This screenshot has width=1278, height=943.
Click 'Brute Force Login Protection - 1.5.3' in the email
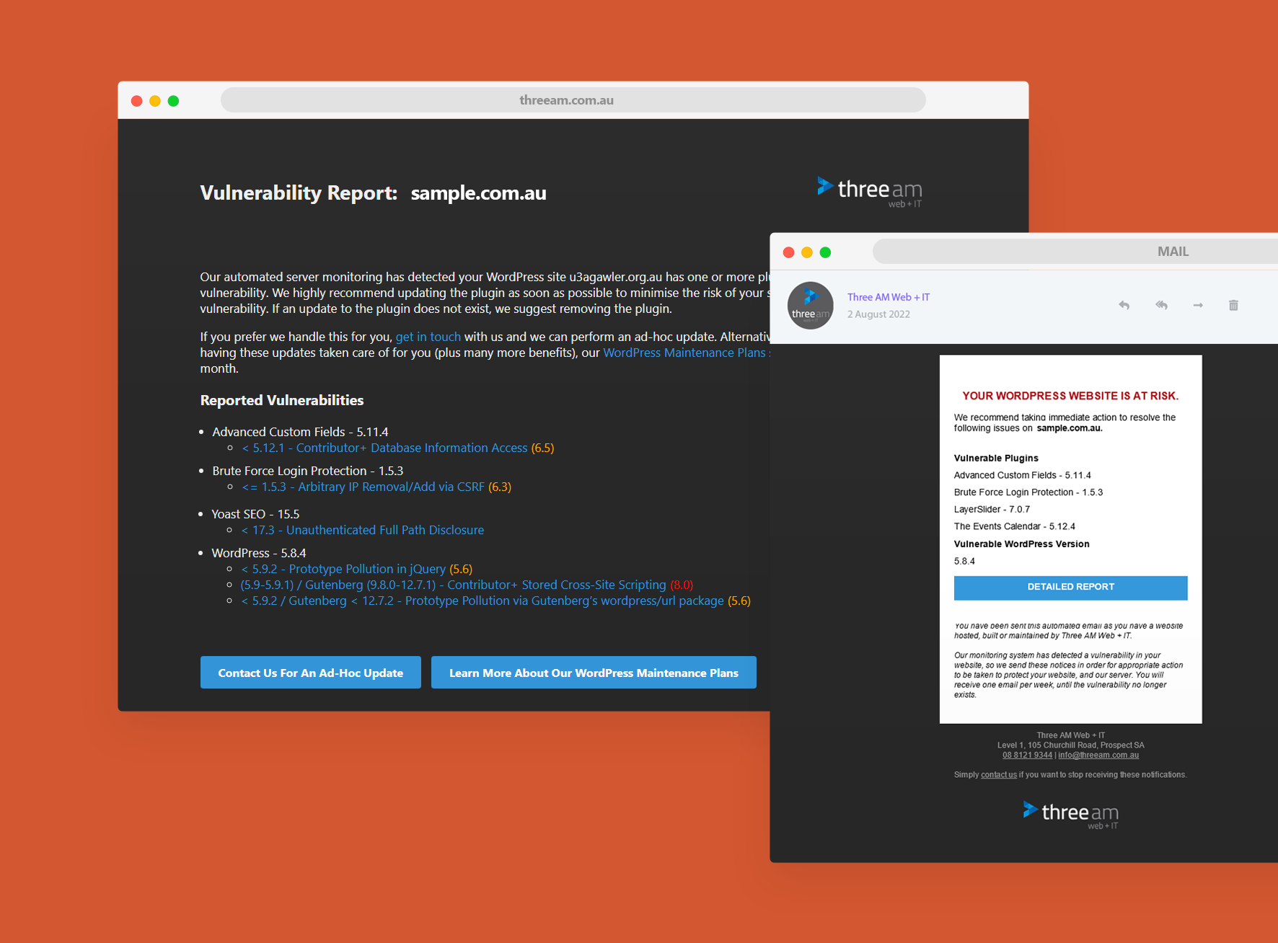(x=1028, y=492)
